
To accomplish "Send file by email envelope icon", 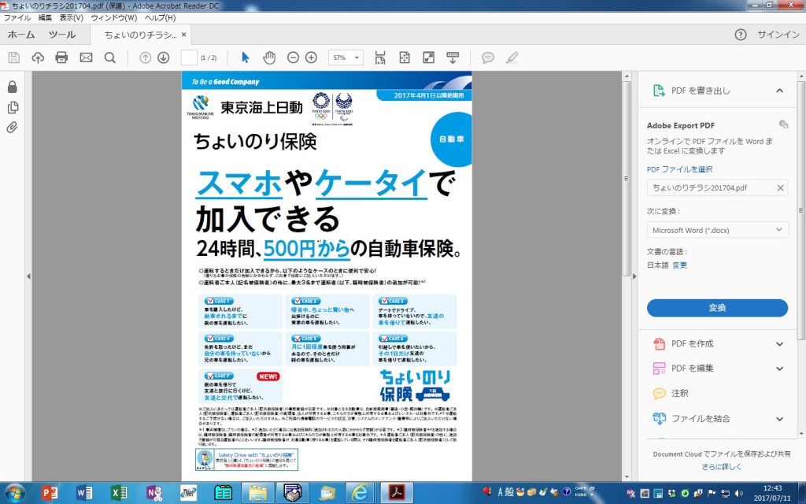I will pyautogui.click(x=86, y=57).
